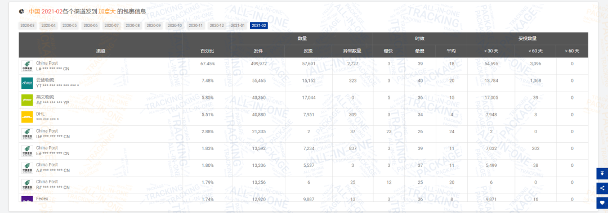Click the heart favorite icon button
Viewport: 608px width, 213px height.
click(602, 202)
